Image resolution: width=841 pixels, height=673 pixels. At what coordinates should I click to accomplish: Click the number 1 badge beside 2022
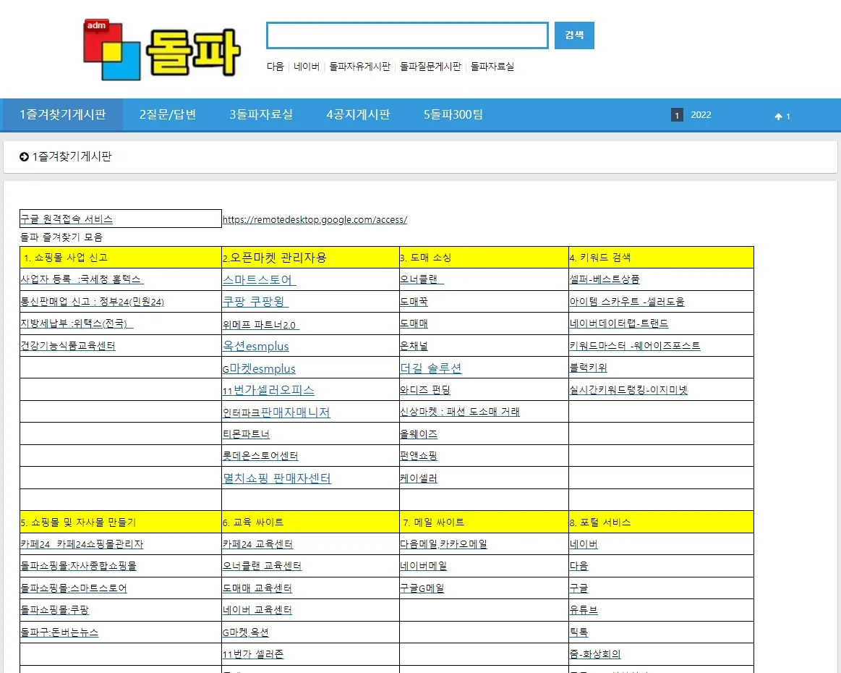677,115
